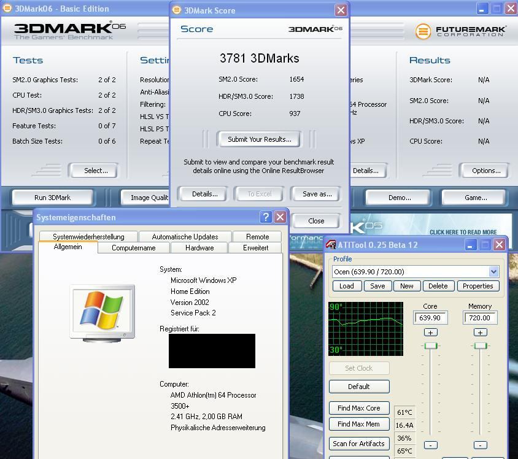
Task: Click the CPU Score value 937
Action: (295, 114)
